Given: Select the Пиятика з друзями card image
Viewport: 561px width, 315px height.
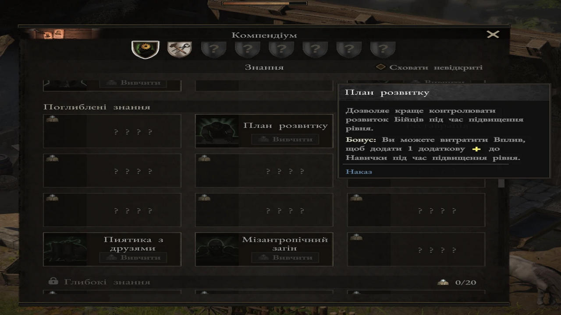Looking at the screenshot, I should coord(65,249).
